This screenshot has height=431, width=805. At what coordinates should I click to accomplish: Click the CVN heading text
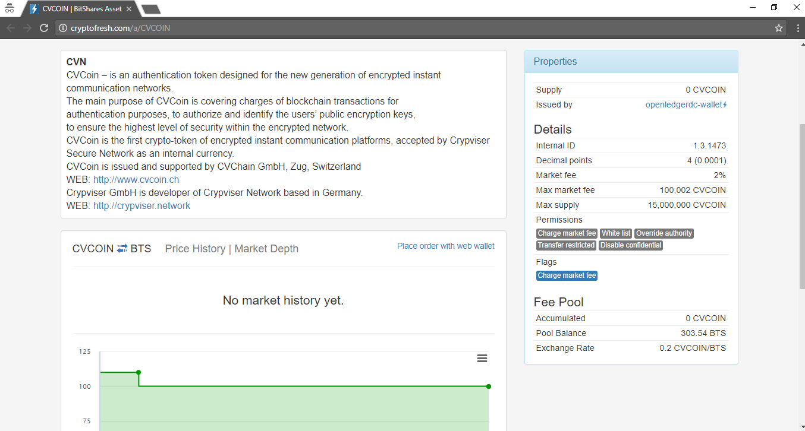point(76,62)
